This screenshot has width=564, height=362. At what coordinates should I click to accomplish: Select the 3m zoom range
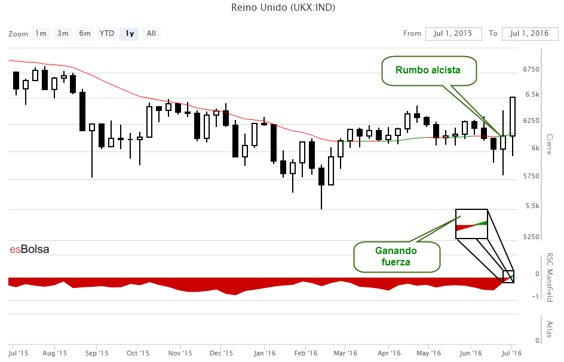pos(63,33)
